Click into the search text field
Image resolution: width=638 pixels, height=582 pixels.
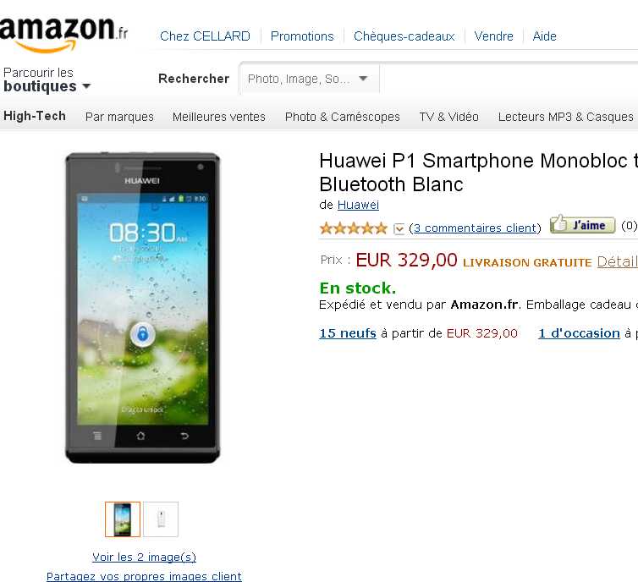tap(509, 79)
